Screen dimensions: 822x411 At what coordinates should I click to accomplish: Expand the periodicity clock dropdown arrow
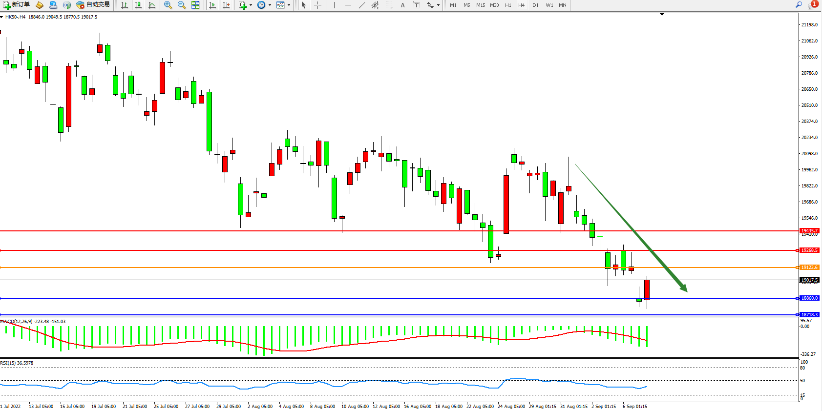pyautogui.click(x=270, y=5)
